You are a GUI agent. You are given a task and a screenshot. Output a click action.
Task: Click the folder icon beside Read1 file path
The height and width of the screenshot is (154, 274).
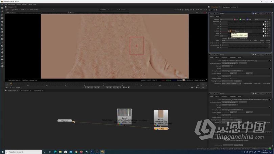pos(270,61)
